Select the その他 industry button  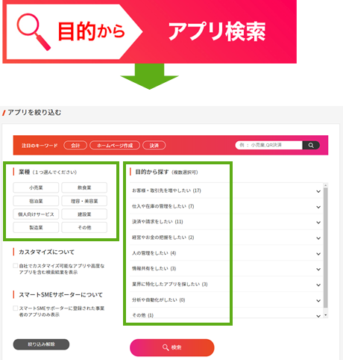tap(84, 228)
